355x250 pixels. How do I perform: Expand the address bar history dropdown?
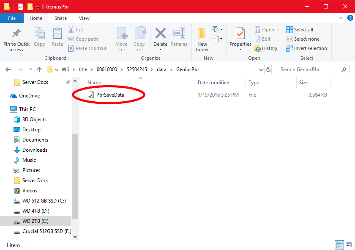pyautogui.click(x=260, y=69)
